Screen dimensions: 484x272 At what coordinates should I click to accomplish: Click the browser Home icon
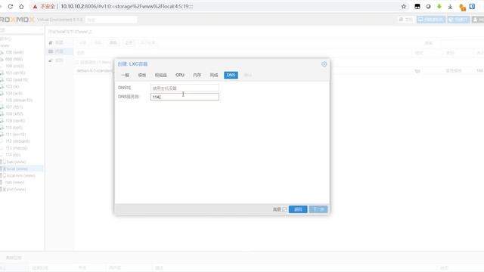point(21,7)
